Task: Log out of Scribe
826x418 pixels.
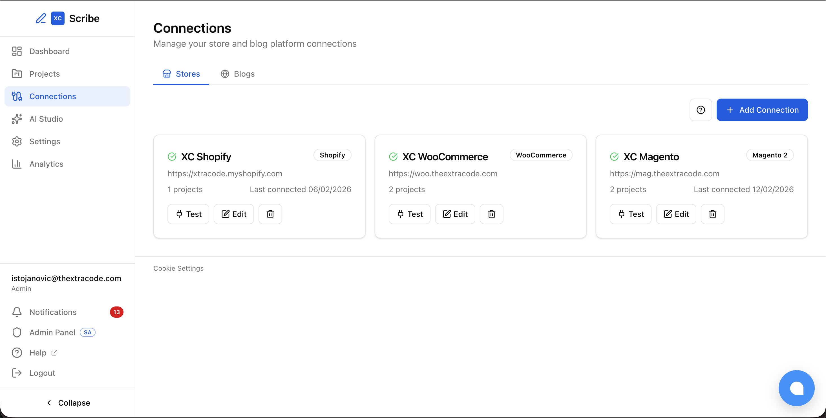Action: coord(42,373)
